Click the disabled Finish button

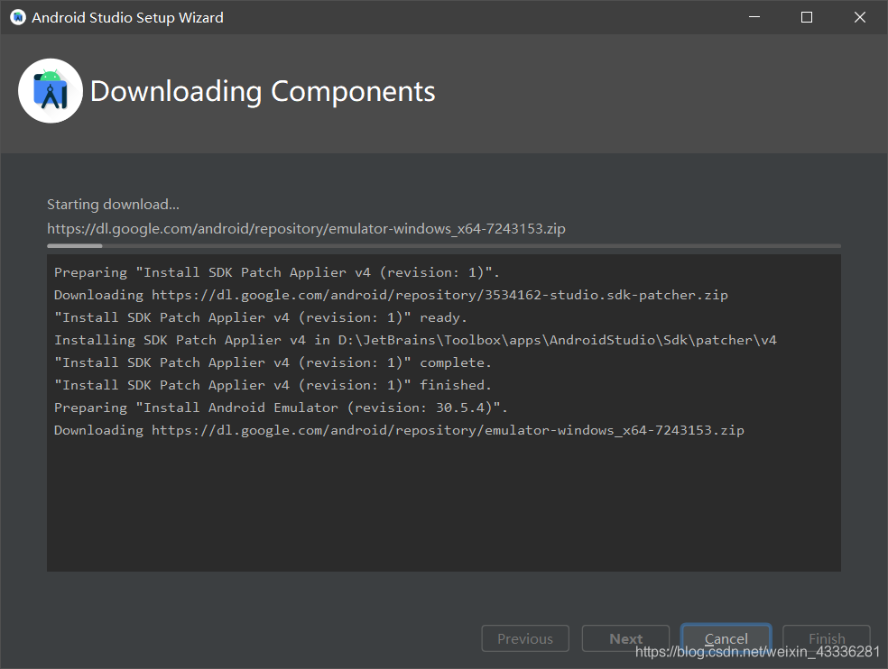pyautogui.click(x=826, y=638)
